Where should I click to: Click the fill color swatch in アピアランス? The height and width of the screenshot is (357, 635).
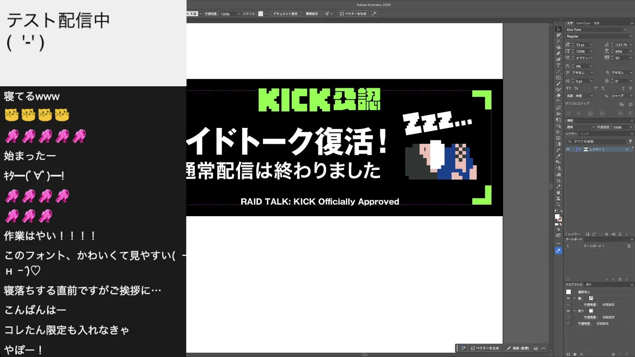point(591,311)
